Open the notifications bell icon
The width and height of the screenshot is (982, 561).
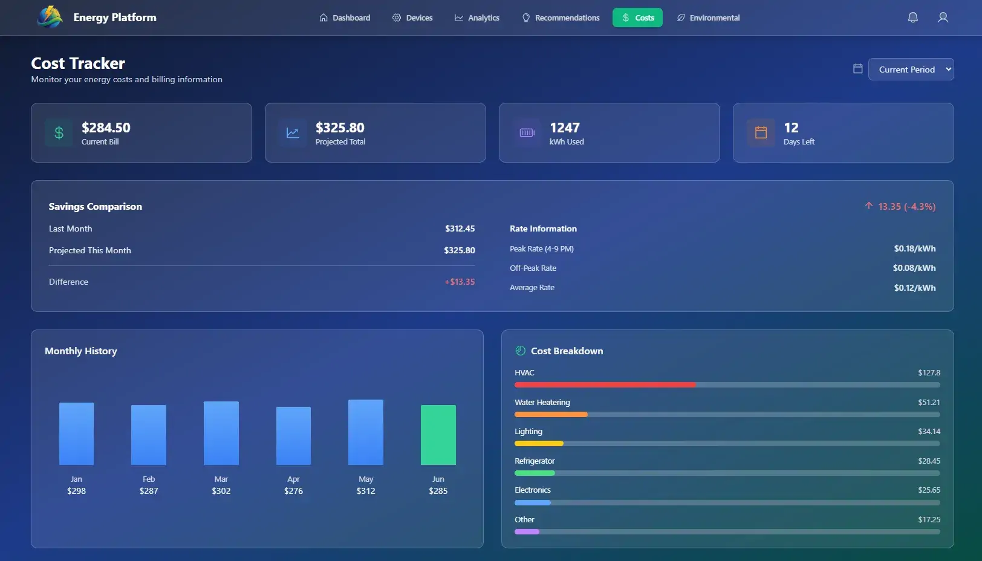[912, 18]
